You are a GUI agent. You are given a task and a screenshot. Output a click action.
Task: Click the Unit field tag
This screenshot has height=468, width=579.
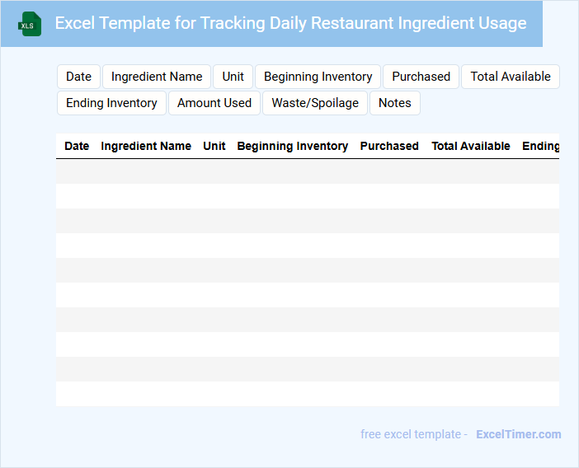233,77
